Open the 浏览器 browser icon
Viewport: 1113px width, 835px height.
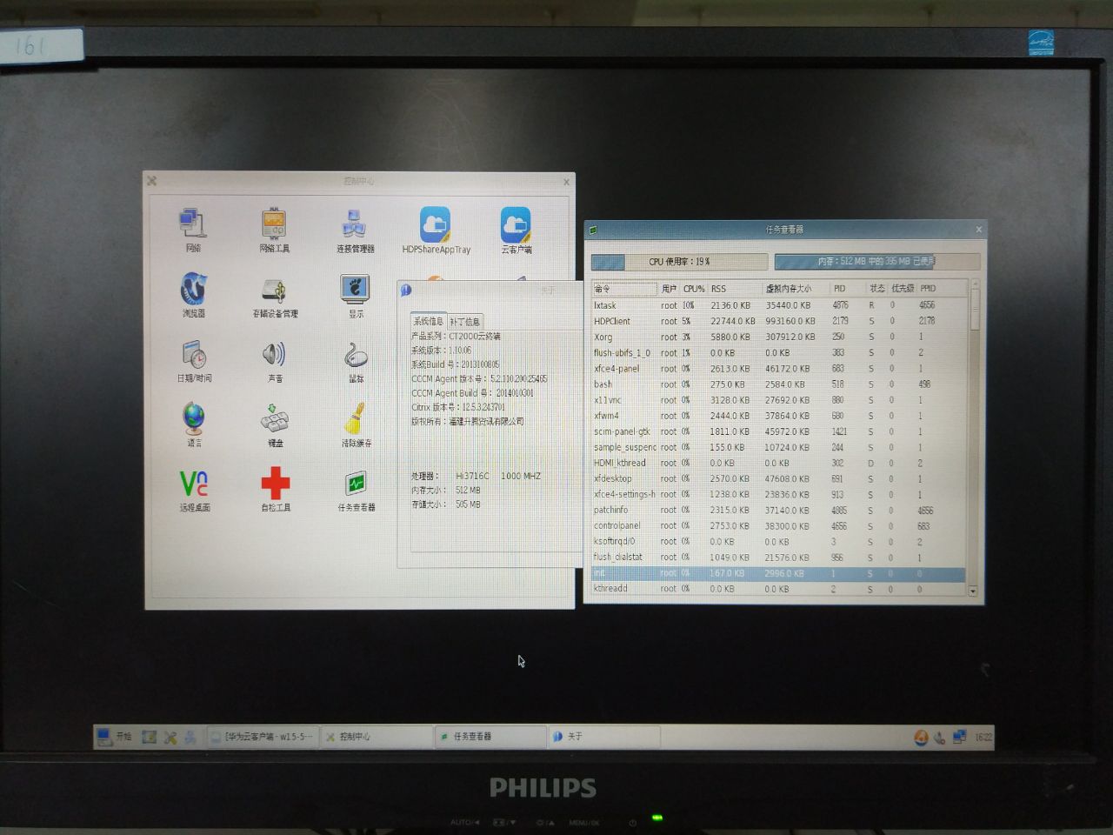coord(193,295)
